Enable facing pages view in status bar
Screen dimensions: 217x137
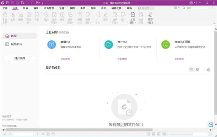159,134
